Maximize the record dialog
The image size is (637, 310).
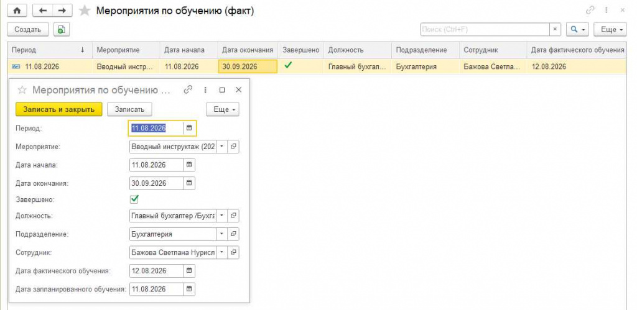pyautogui.click(x=222, y=90)
